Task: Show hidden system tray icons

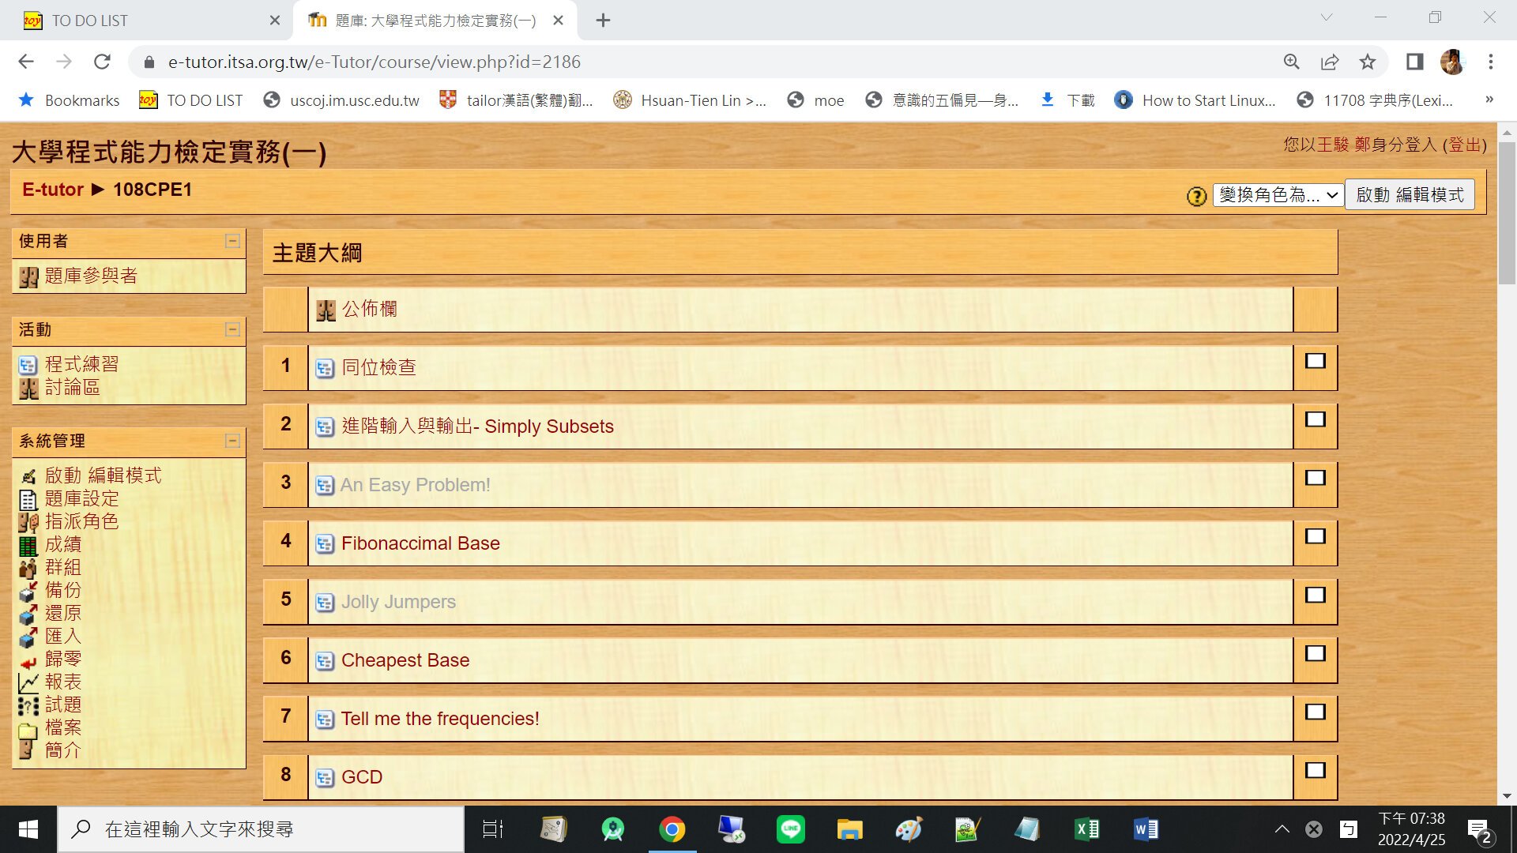Action: click(x=1282, y=829)
